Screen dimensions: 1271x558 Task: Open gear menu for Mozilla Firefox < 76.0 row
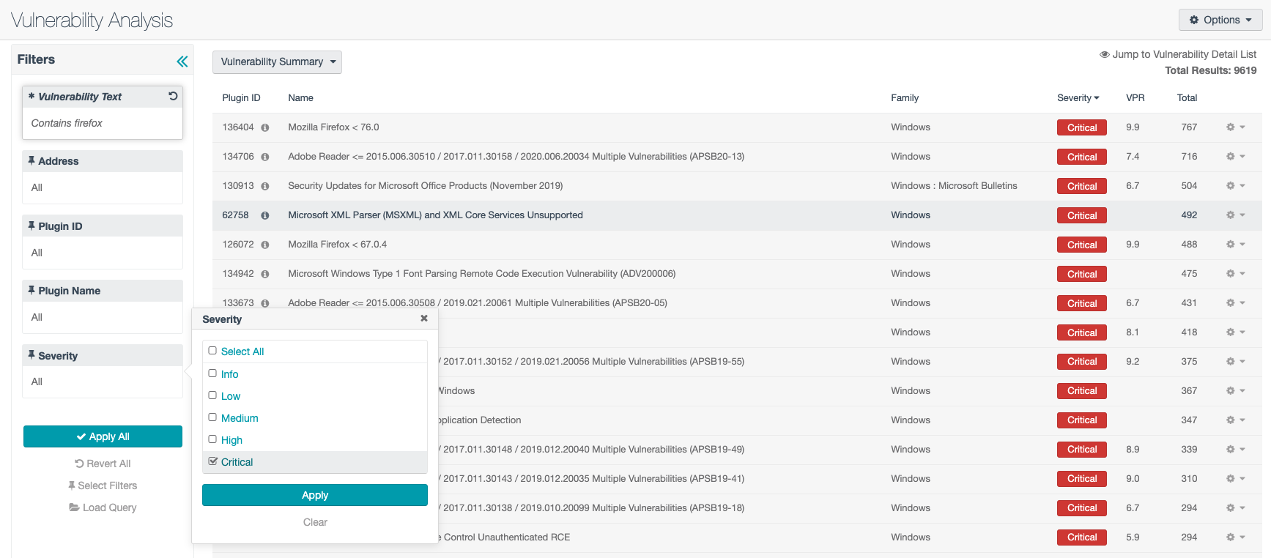point(1235,127)
